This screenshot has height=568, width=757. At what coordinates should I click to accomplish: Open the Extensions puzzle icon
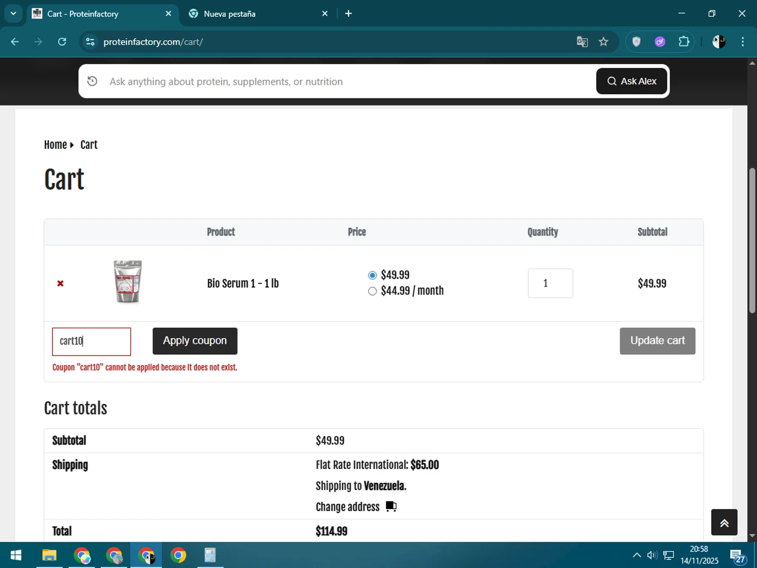[684, 42]
